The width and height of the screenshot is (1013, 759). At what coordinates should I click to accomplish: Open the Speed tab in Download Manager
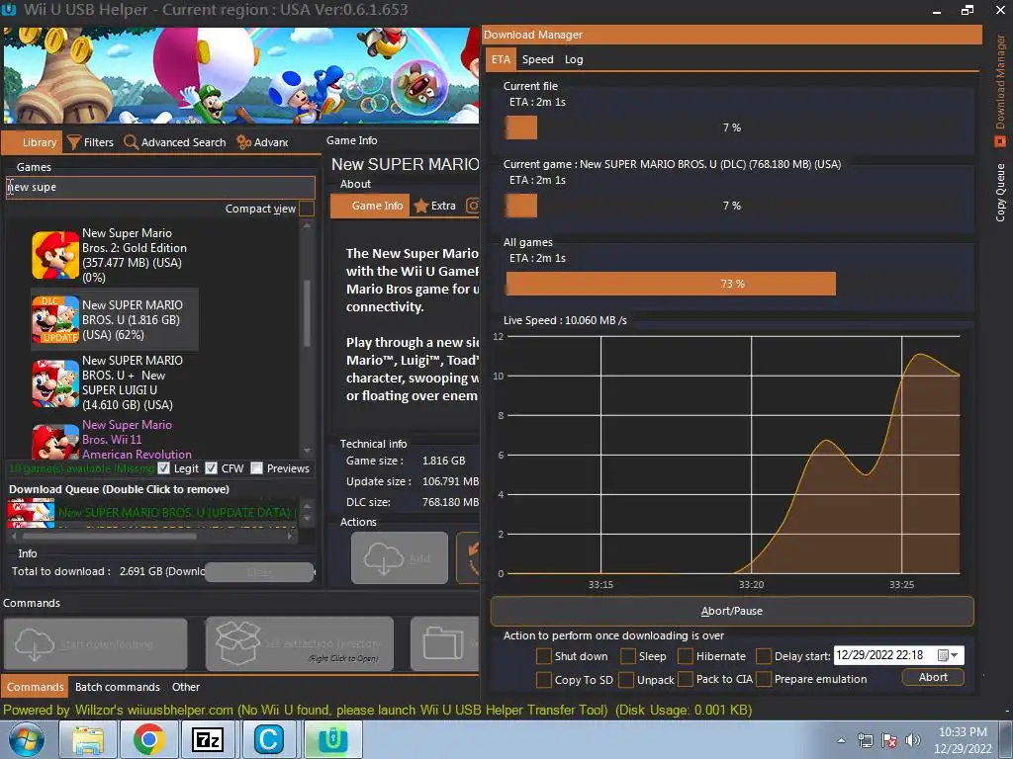537,59
